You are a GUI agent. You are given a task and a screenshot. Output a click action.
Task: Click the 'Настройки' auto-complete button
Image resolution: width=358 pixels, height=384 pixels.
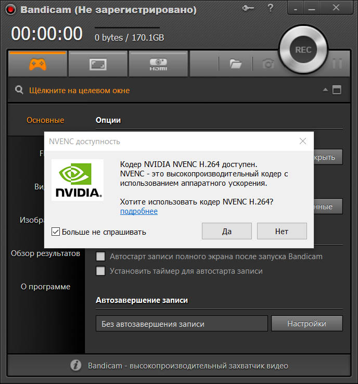click(307, 324)
